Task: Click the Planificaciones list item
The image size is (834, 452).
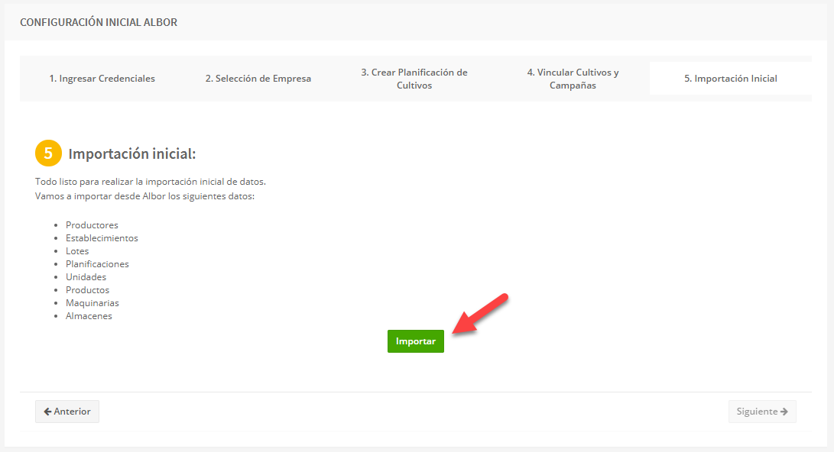Action: 97,264
